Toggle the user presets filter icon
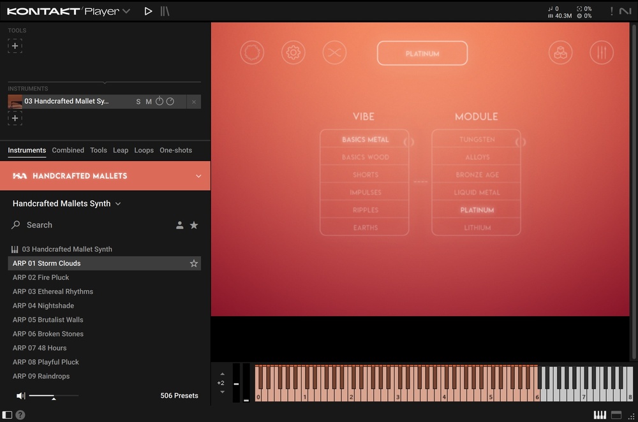638x422 pixels. coord(179,225)
